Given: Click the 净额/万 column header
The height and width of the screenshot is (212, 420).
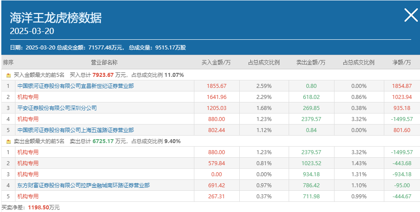Looking at the screenshot, I should (401, 63).
